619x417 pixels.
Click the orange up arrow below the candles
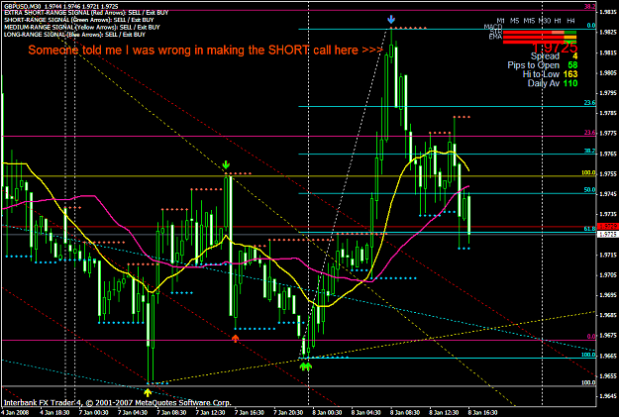pyautogui.click(x=236, y=339)
